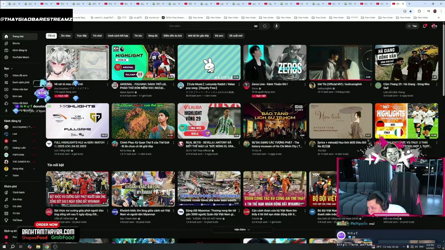
Task: Open Trang chủ in the YouTube sidebar
Action: point(19,36)
